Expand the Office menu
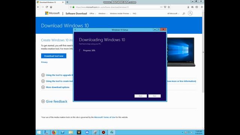This screenshot has width=240, height=135. [x=93, y=13]
